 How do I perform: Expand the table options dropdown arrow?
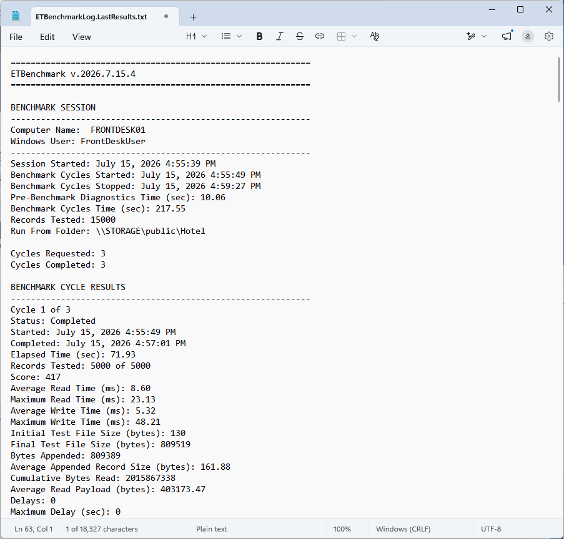pyautogui.click(x=354, y=36)
